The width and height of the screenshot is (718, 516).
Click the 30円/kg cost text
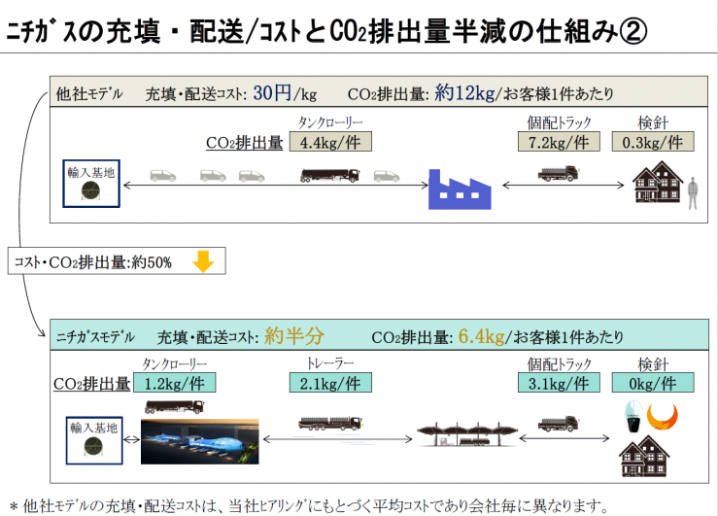pos(285,93)
